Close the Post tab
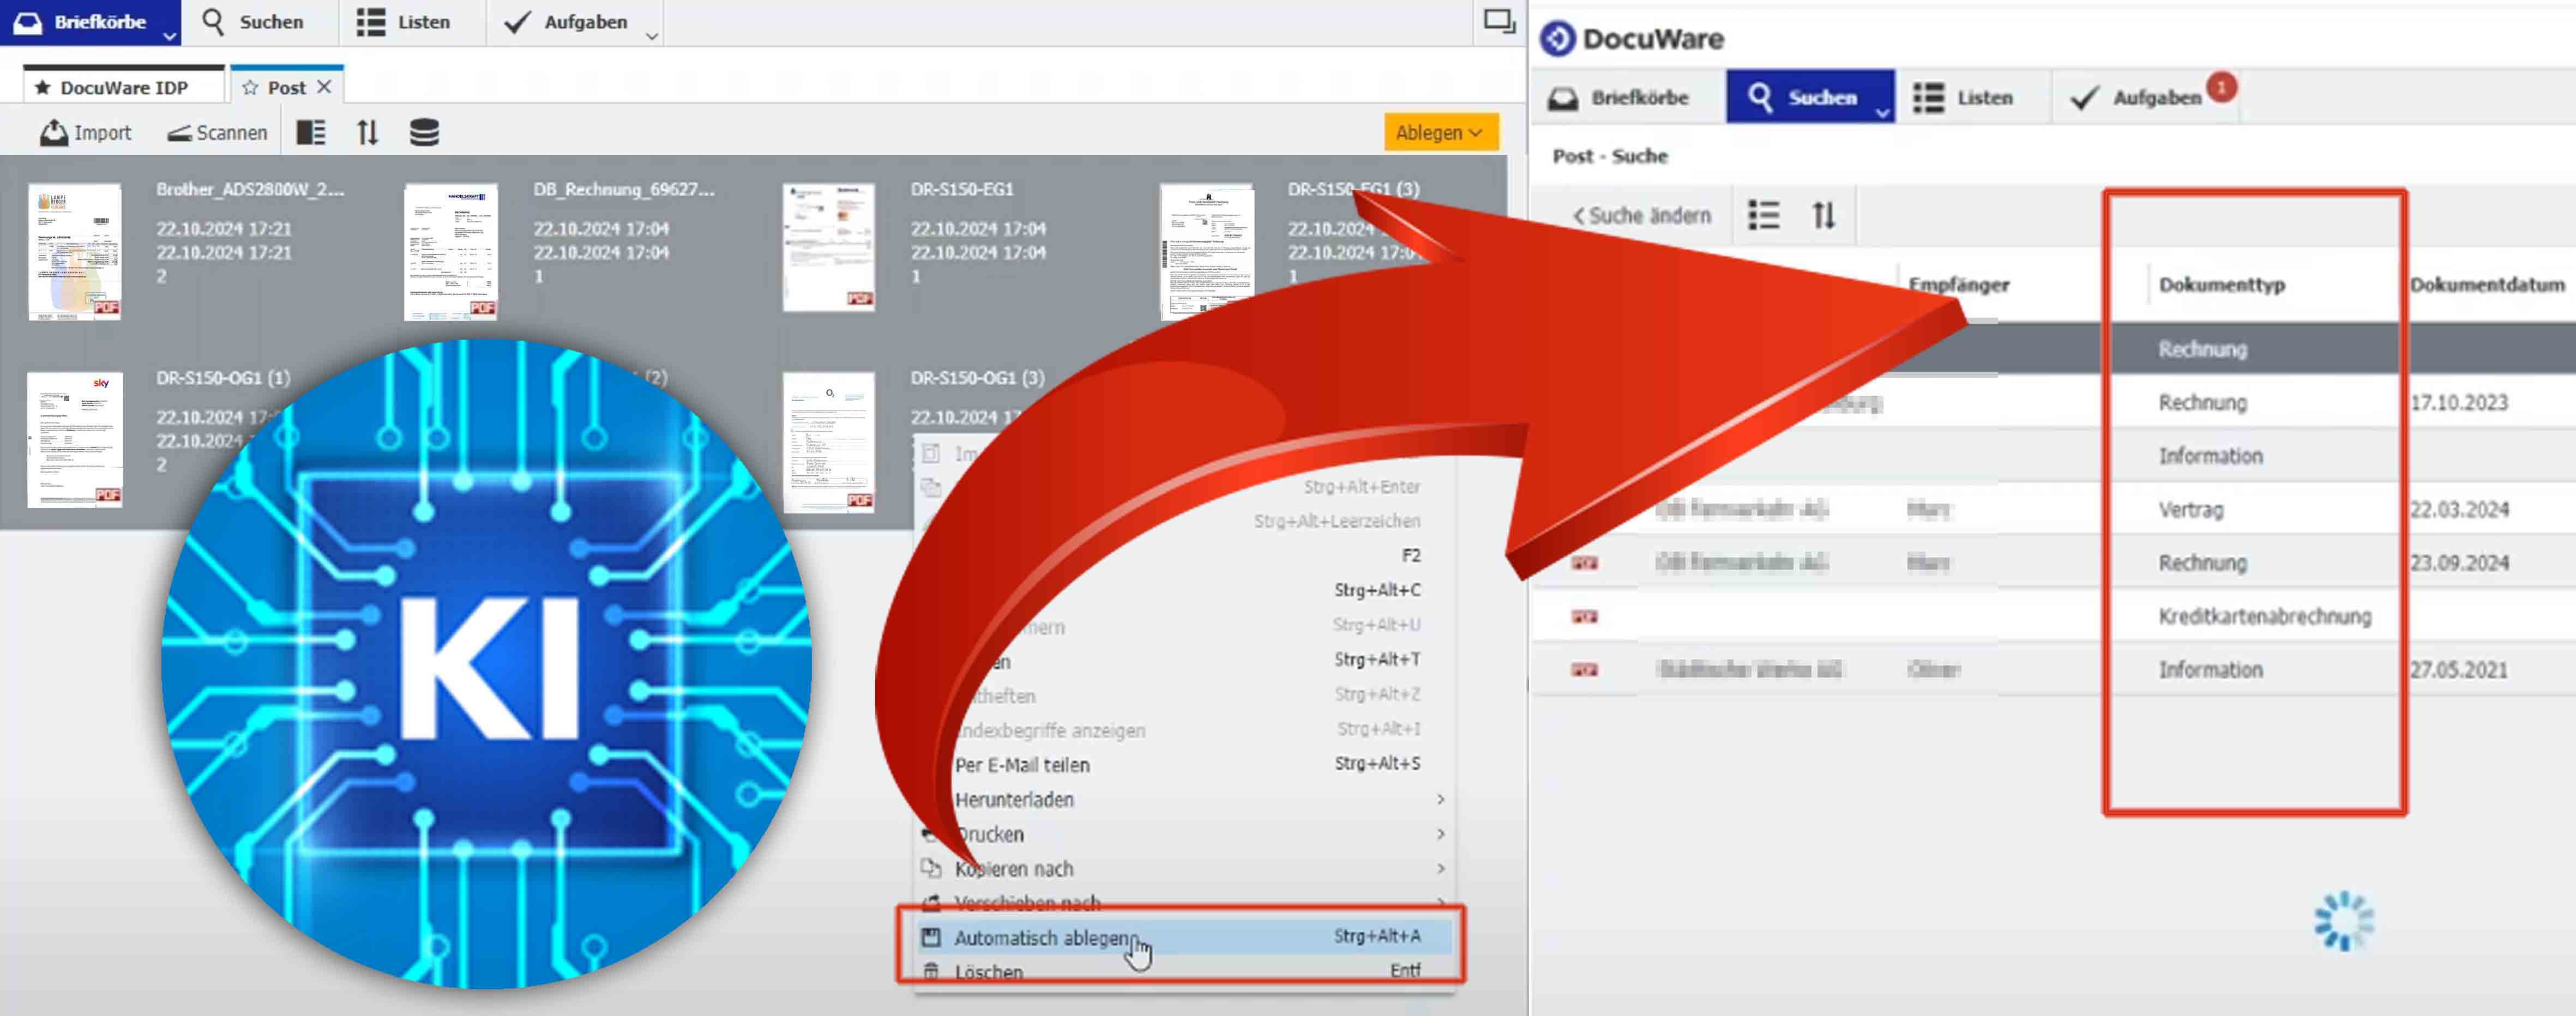Screen dimensions: 2576x1016 (324, 87)
